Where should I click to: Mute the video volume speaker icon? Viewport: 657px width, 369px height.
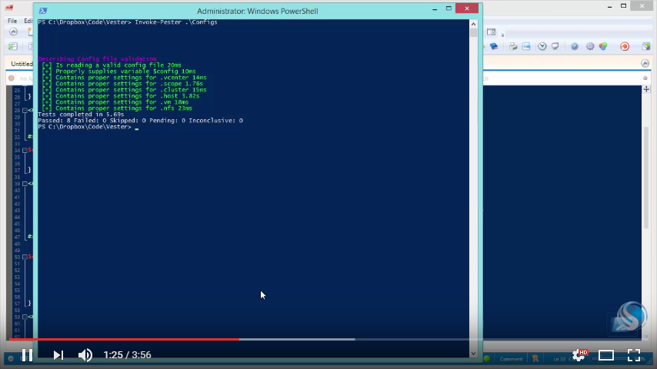coord(85,355)
